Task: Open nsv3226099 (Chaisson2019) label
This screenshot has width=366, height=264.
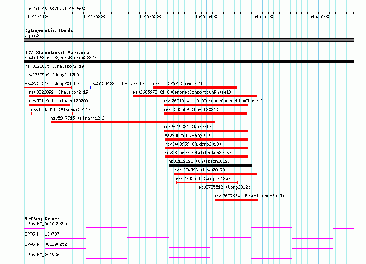Action: [x=60, y=92]
